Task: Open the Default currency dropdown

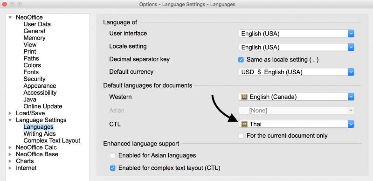Action: [x=297, y=72]
